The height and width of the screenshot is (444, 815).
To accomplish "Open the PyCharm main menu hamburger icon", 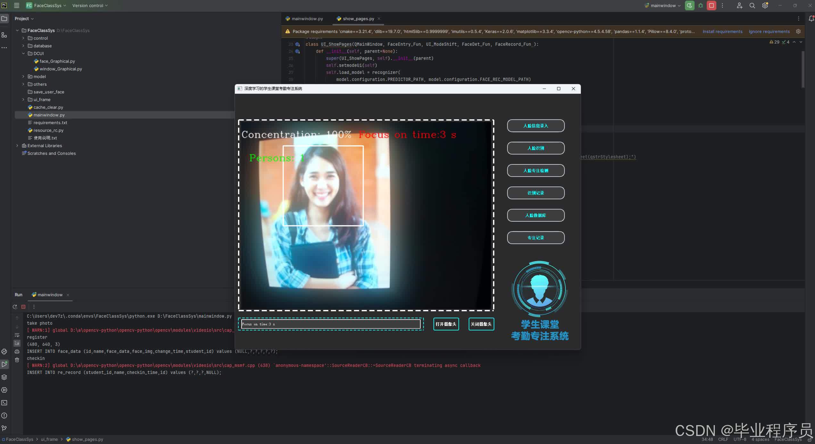I will [x=17, y=5].
